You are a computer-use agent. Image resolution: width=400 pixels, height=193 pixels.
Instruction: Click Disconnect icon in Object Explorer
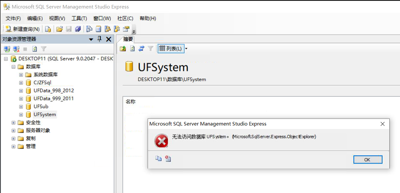pos(16,49)
